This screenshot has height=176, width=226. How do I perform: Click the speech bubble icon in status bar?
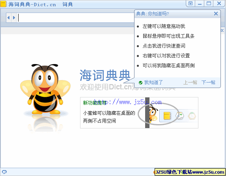point(4,172)
